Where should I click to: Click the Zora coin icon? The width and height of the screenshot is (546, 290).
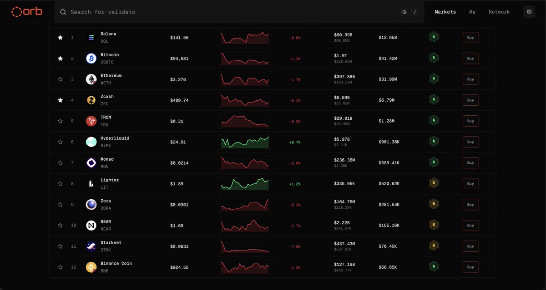[91, 205]
